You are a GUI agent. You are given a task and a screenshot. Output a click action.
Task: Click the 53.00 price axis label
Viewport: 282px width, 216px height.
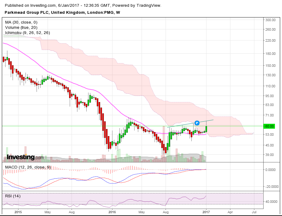[270, 135]
